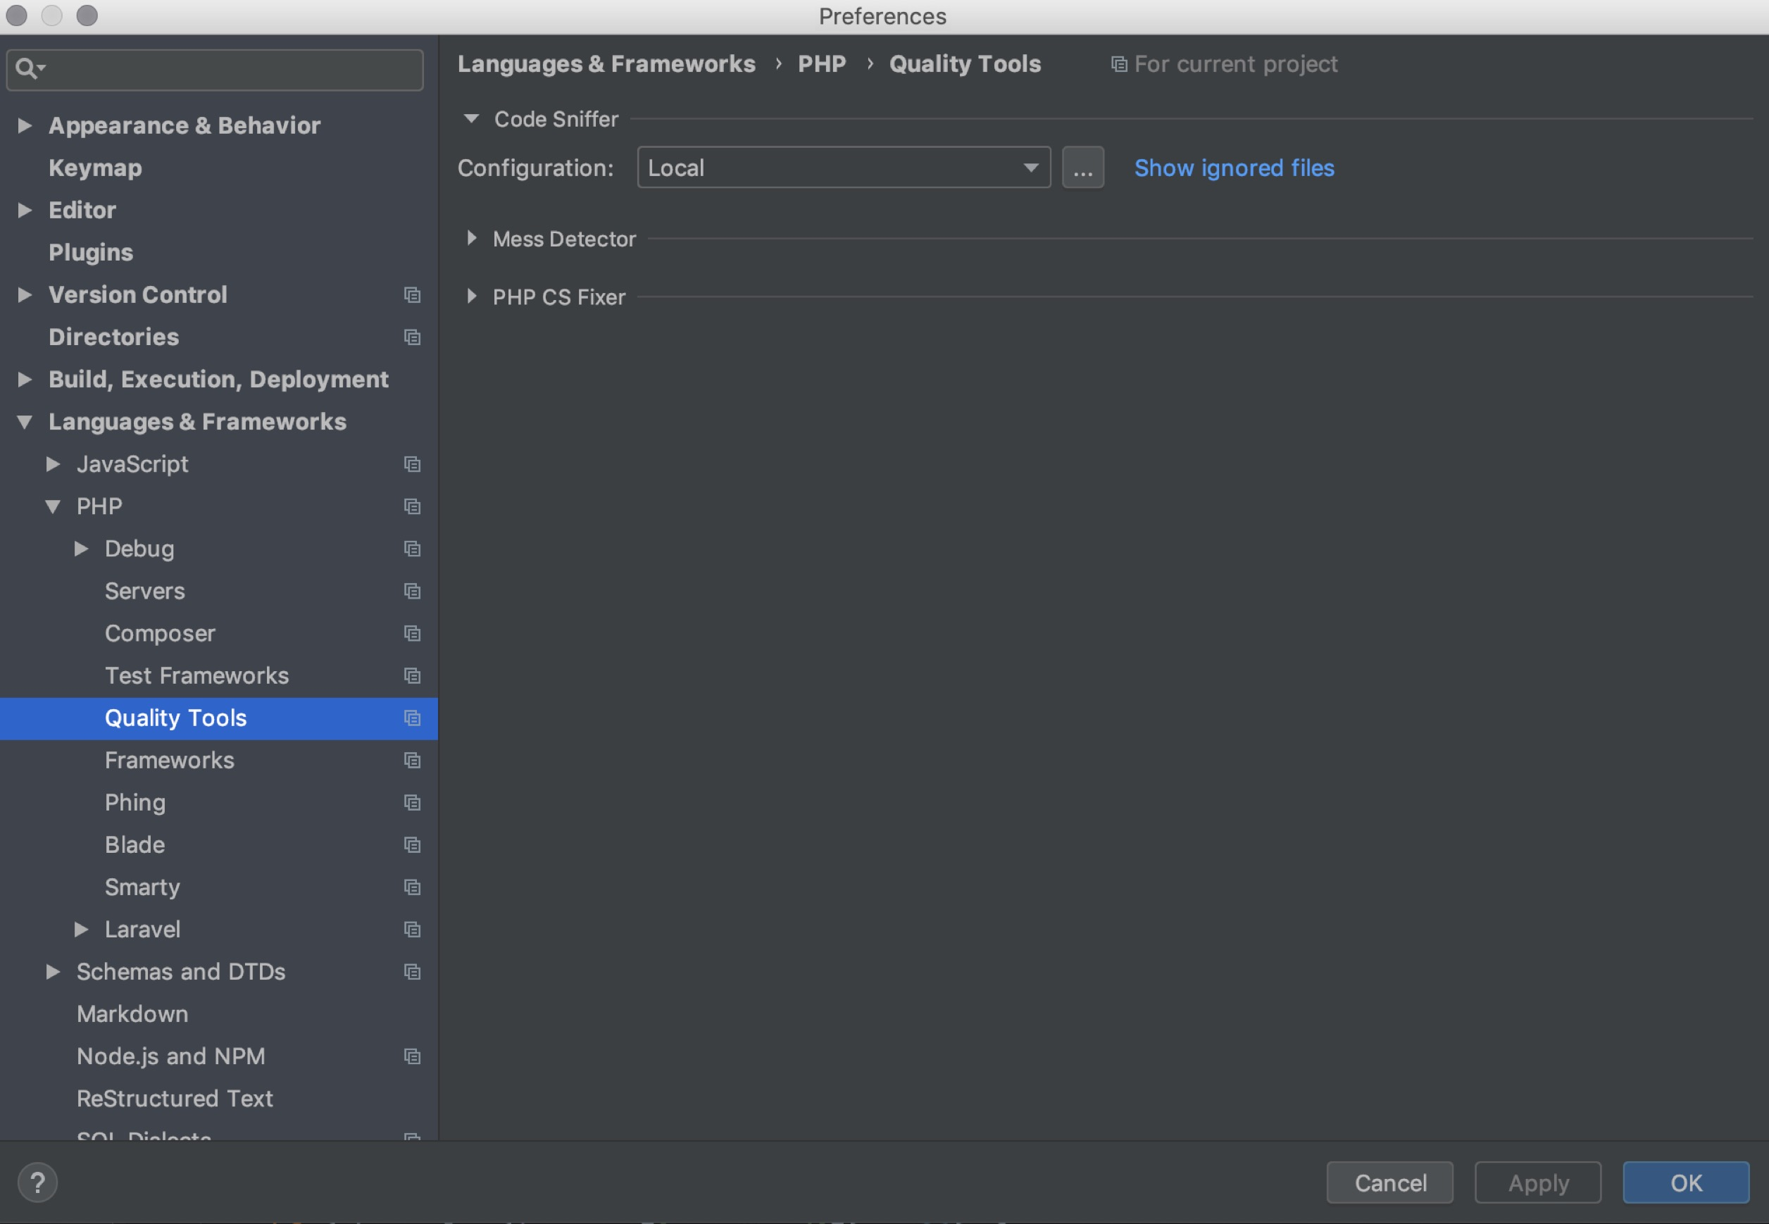The height and width of the screenshot is (1224, 1769).
Task: Collapse the Code Sniffer section
Action: (472, 119)
